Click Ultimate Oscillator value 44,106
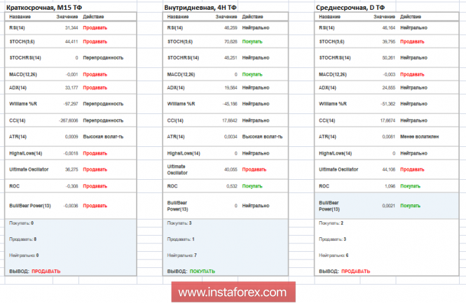Image resolution: width=466 pixels, height=303 pixels. pyautogui.click(x=389, y=169)
